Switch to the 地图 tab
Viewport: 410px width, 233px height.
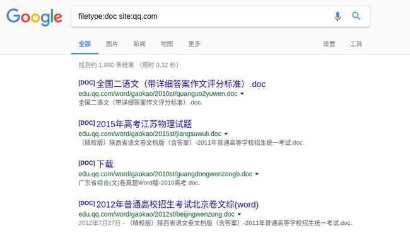click(x=167, y=44)
